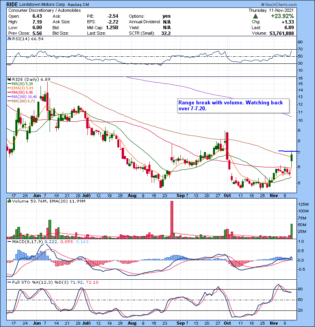Click the dash marker before Full STO label
Viewport: 315px width, 327px height.
[9, 282]
